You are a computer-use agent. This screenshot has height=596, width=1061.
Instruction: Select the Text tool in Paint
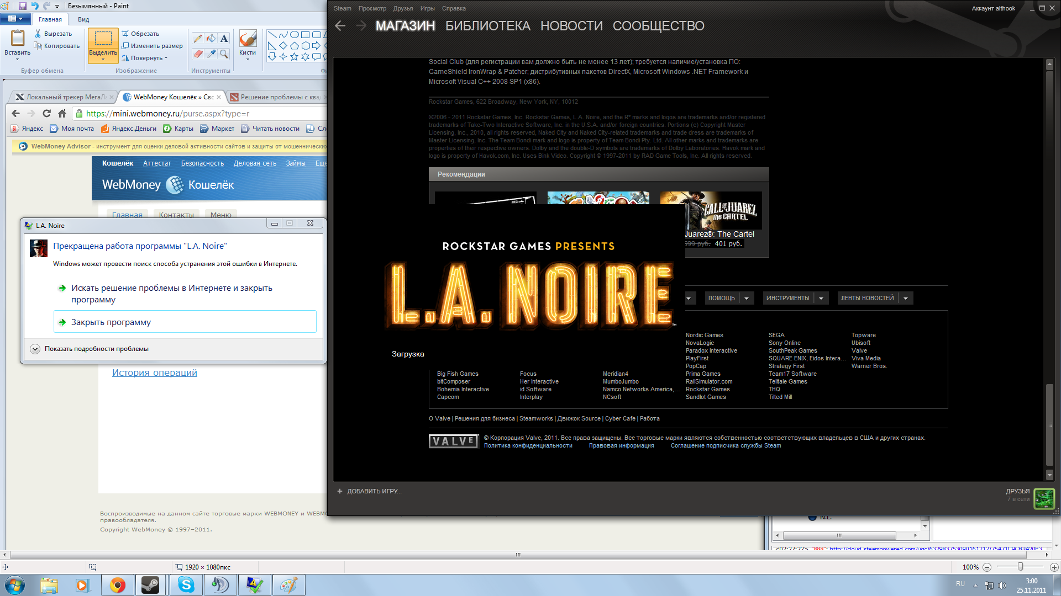click(224, 39)
